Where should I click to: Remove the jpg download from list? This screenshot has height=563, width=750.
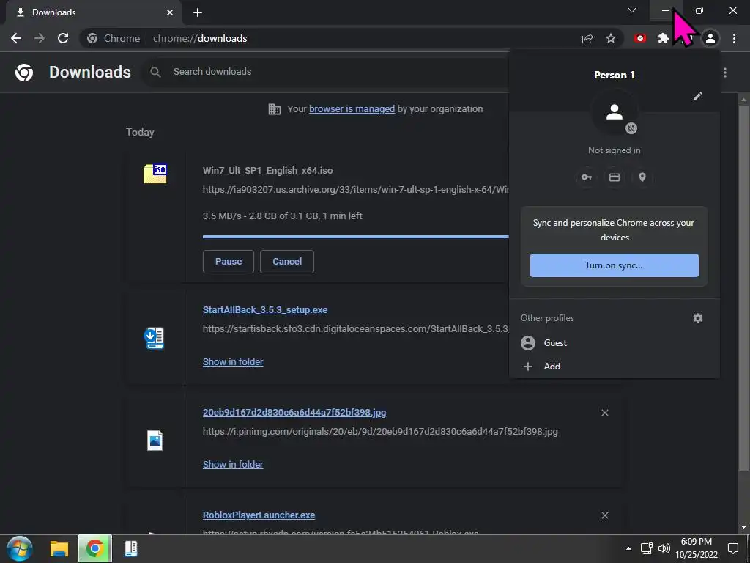605,413
